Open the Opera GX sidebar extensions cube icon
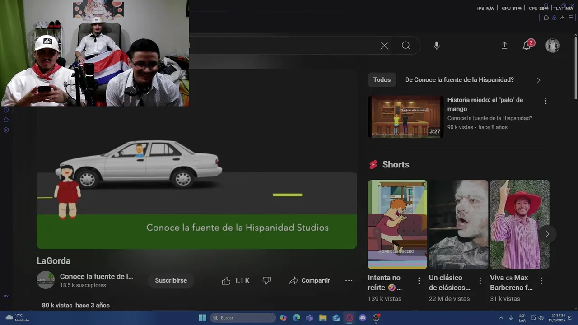The height and width of the screenshot is (325, 578). click(6, 120)
